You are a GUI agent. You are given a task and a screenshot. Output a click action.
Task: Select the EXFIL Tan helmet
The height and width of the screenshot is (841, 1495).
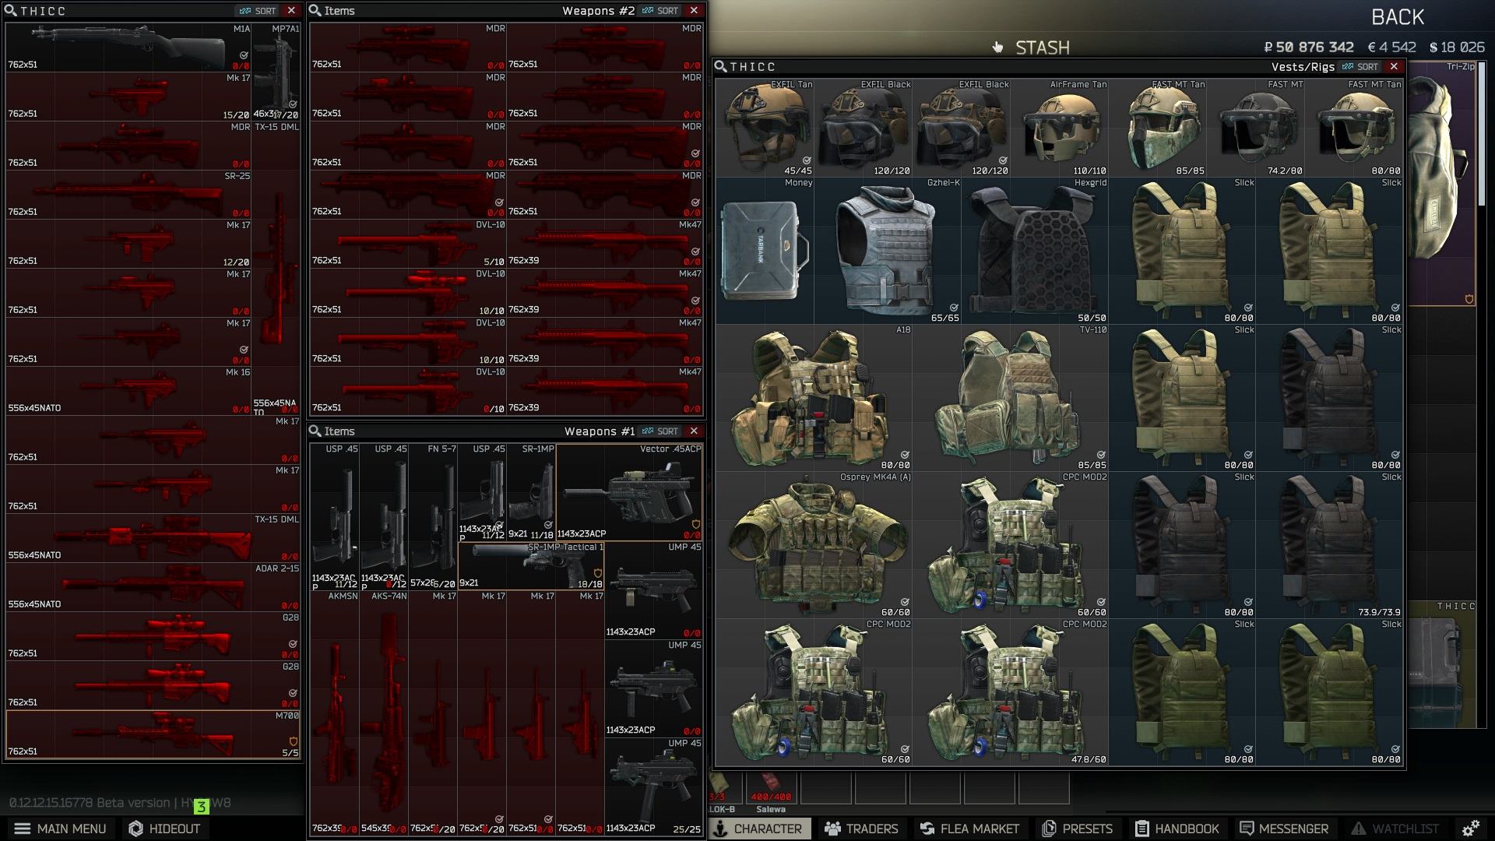coord(765,128)
